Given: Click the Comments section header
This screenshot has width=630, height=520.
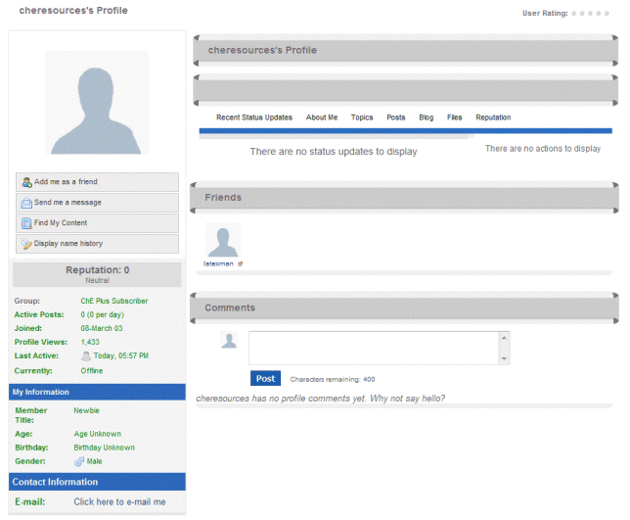Looking at the screenshot, I should [404, 307].
